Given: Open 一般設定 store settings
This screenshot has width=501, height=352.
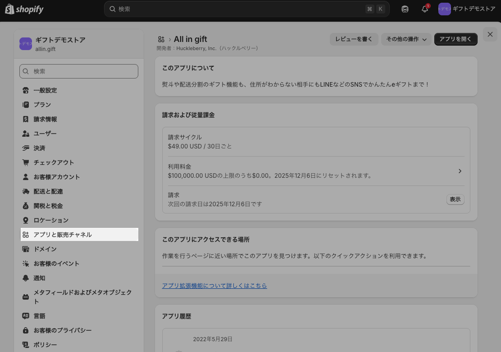Looking at the screenshot, I should pos(45,90).
